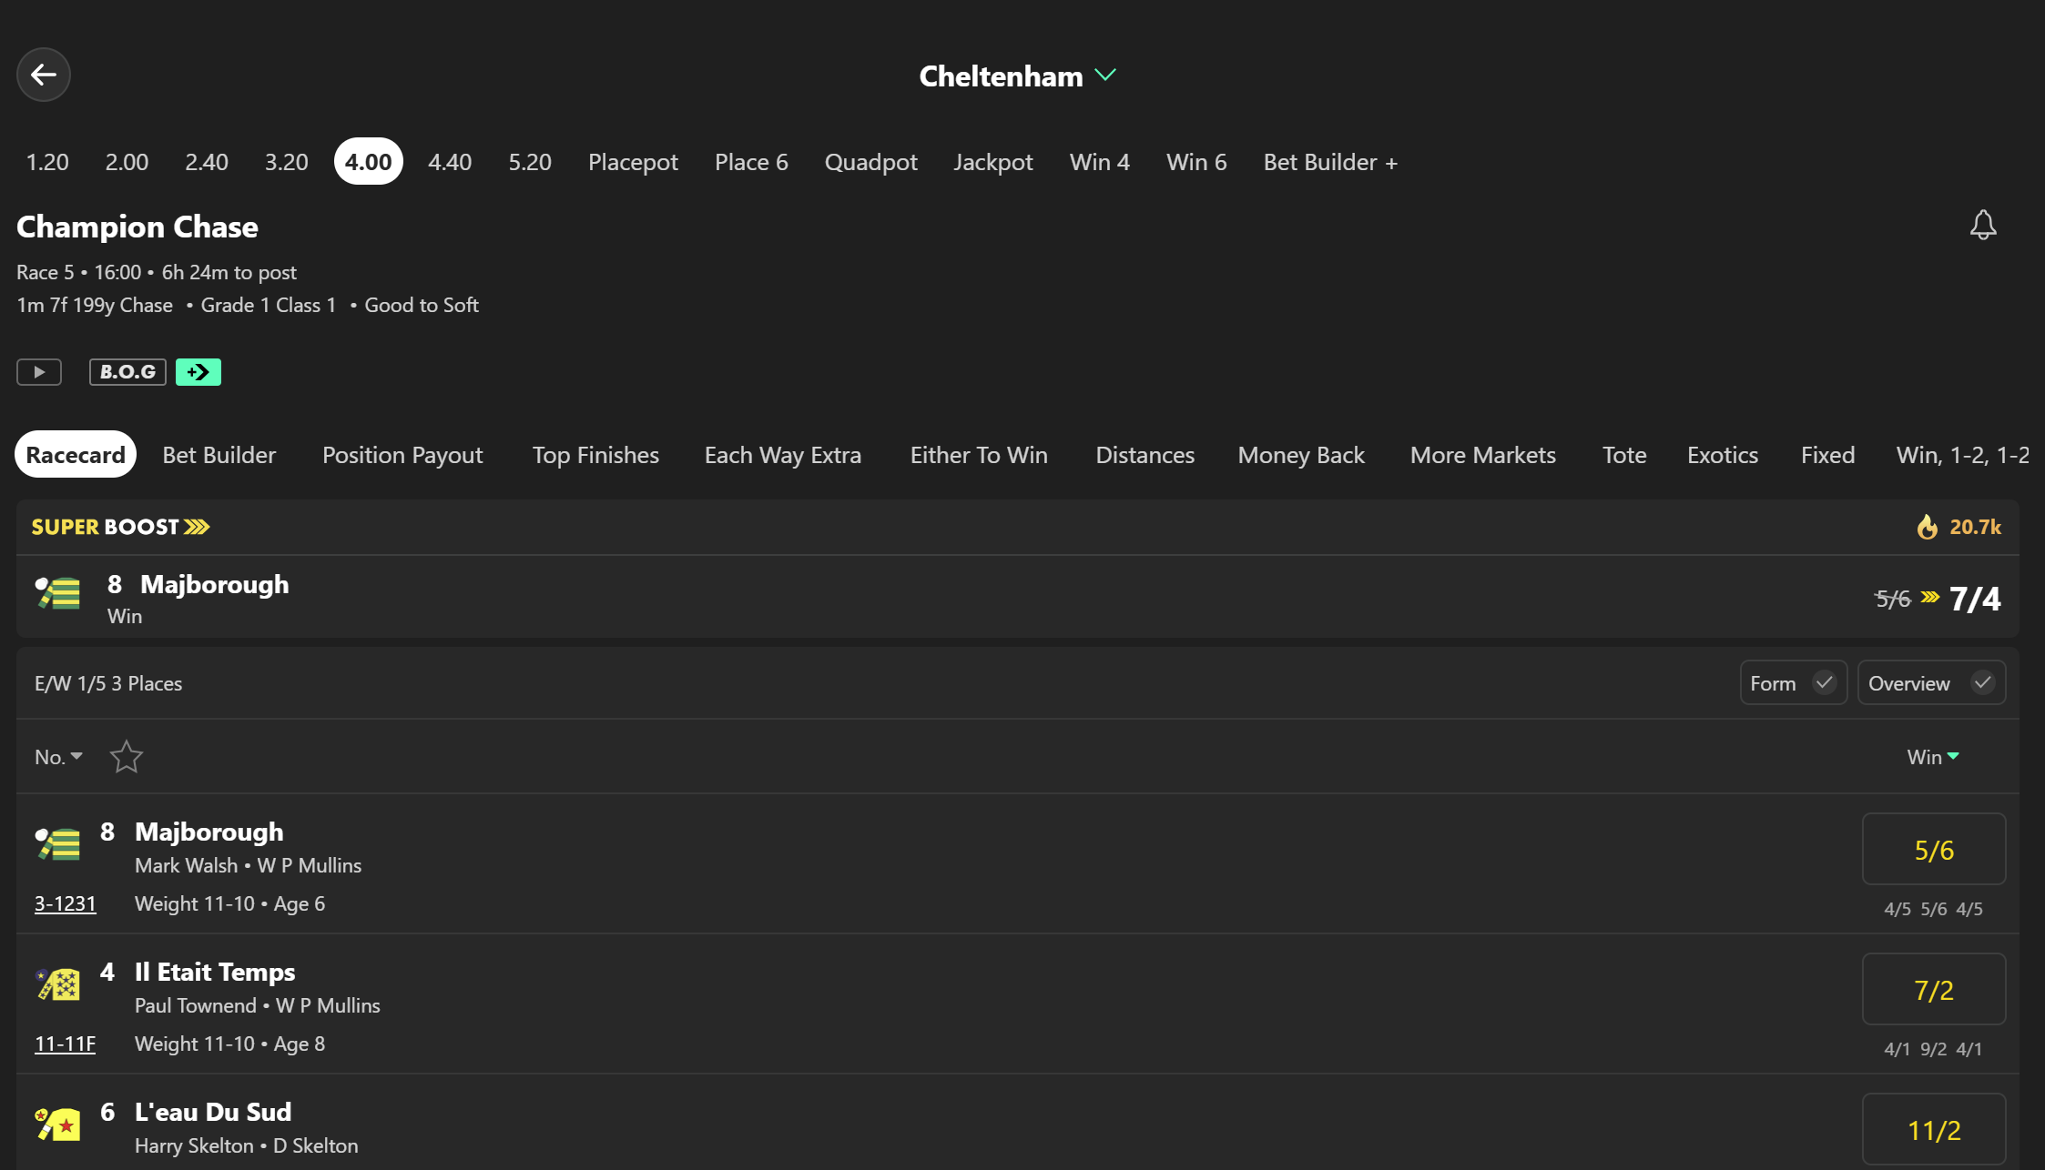Open the Win price sort dropdown
Screen dimensions: 2045x1170
tap(1933, 757)
